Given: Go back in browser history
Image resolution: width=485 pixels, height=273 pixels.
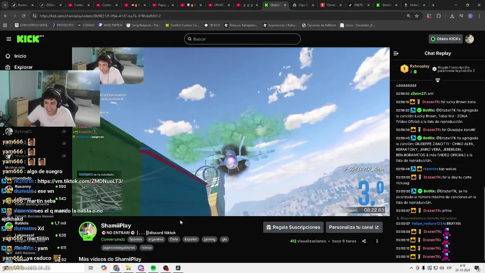Looking at the screenshot, I should [5, 16].
